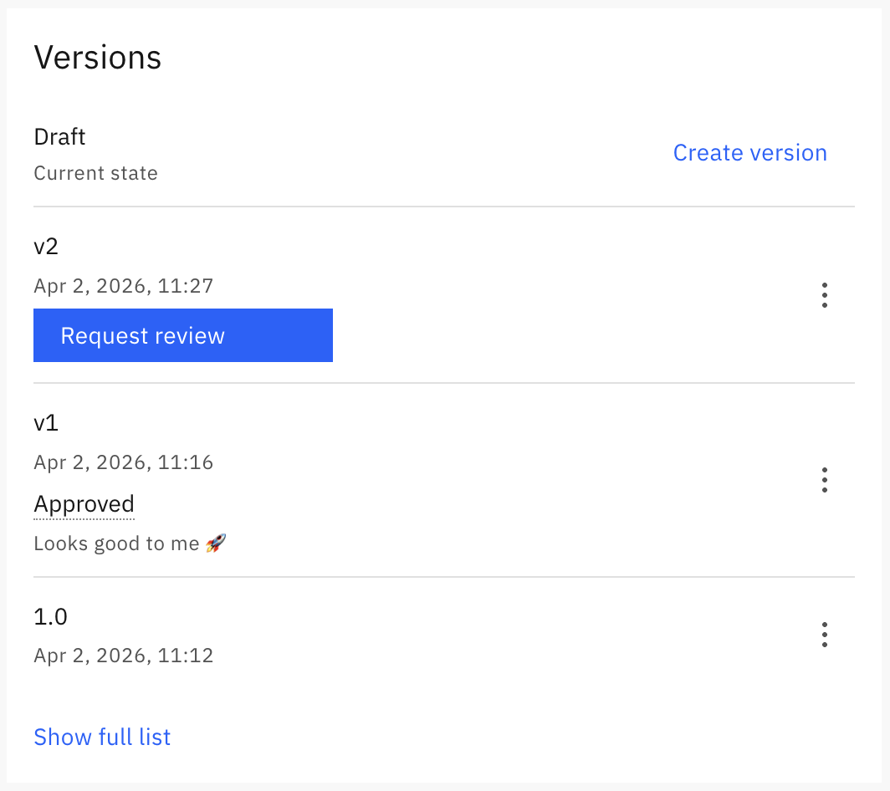
Task: Click the 1.0 timestamp ending 11:12
Action: click(124, 655)
